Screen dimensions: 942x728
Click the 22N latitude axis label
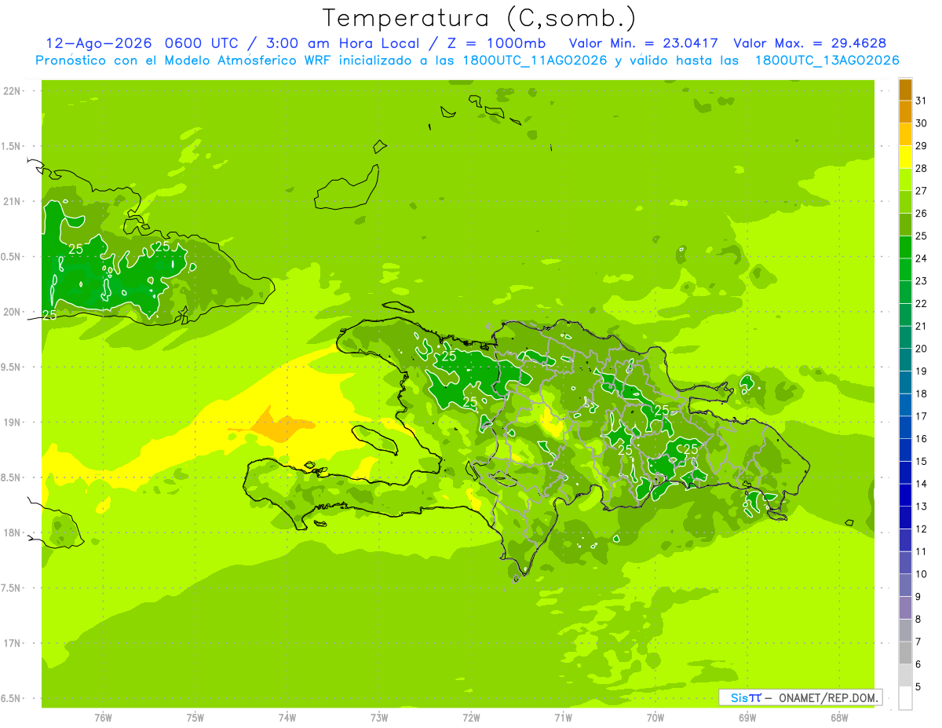[x=13, y=91]
